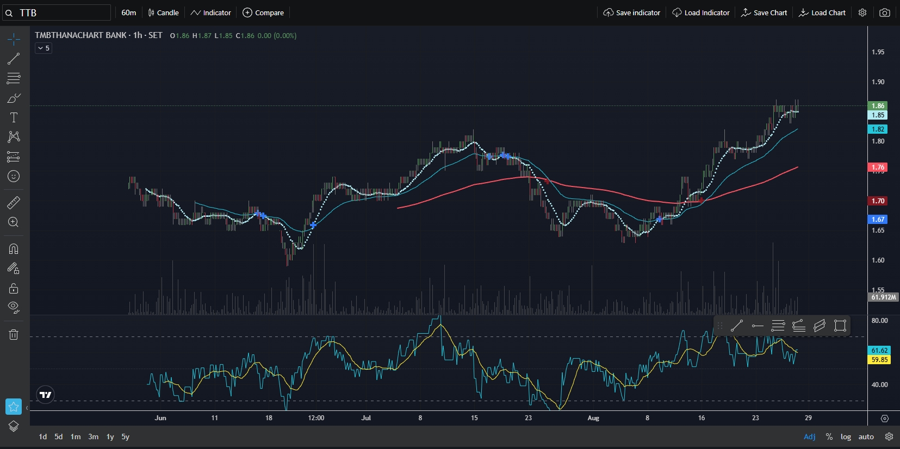Click the TradingView logo on chart
Screen dimensions: 900x449
pos(46,395)
